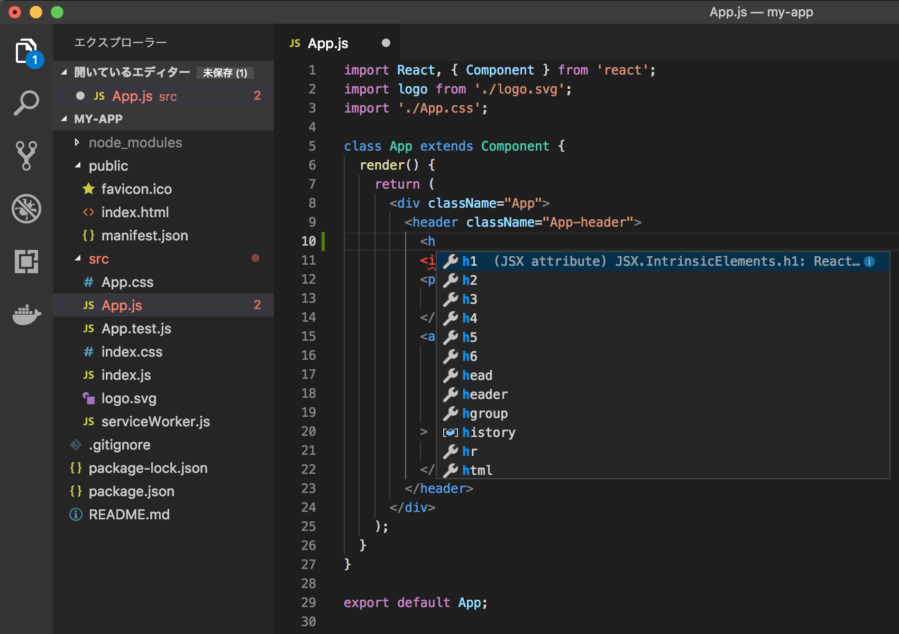899x634 pixels.
Task: Select h2 from the autocomplete list
Action: 470,280
